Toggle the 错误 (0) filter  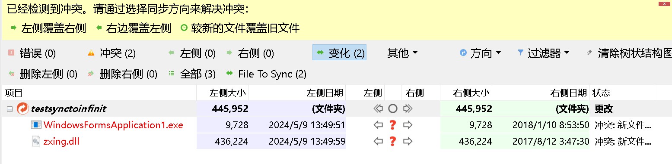point(32,53)
